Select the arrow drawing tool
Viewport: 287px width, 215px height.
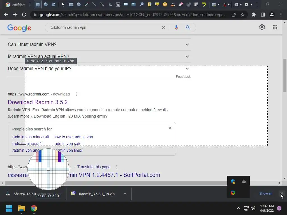(x=102, y=4)
